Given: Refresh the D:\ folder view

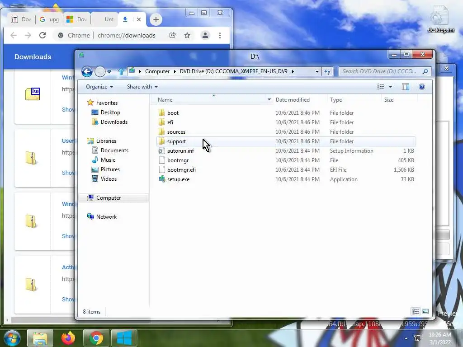Looking at the screenshot, I should click(x=327, y=71).
